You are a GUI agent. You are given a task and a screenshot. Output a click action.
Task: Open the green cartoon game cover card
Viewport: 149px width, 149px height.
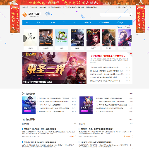pyautogui.click(x=62, y=40)
